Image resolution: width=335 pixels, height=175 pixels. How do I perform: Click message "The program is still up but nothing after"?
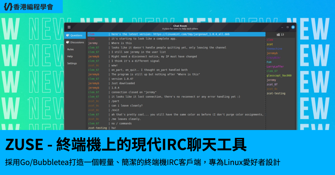click(x=155, y=74)
